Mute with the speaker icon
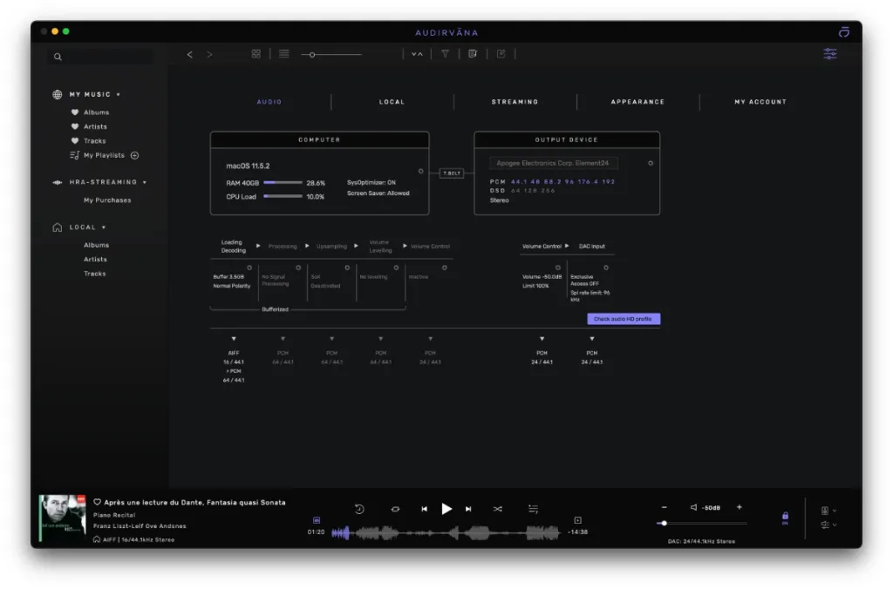Screen dimensions: 893x589 coord(693,507)
